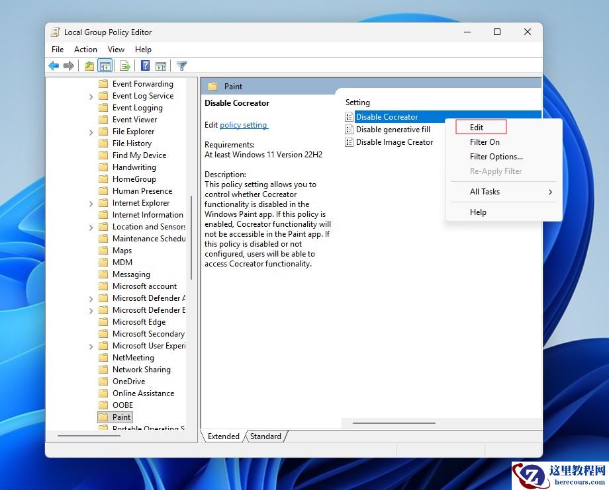Open the Action menu in menu bar

click(x=85, y=50)
